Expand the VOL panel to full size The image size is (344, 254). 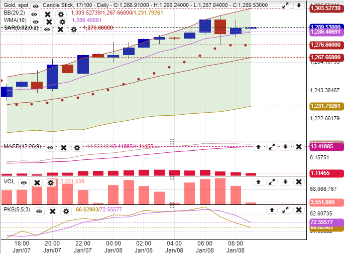click(272, 182)
